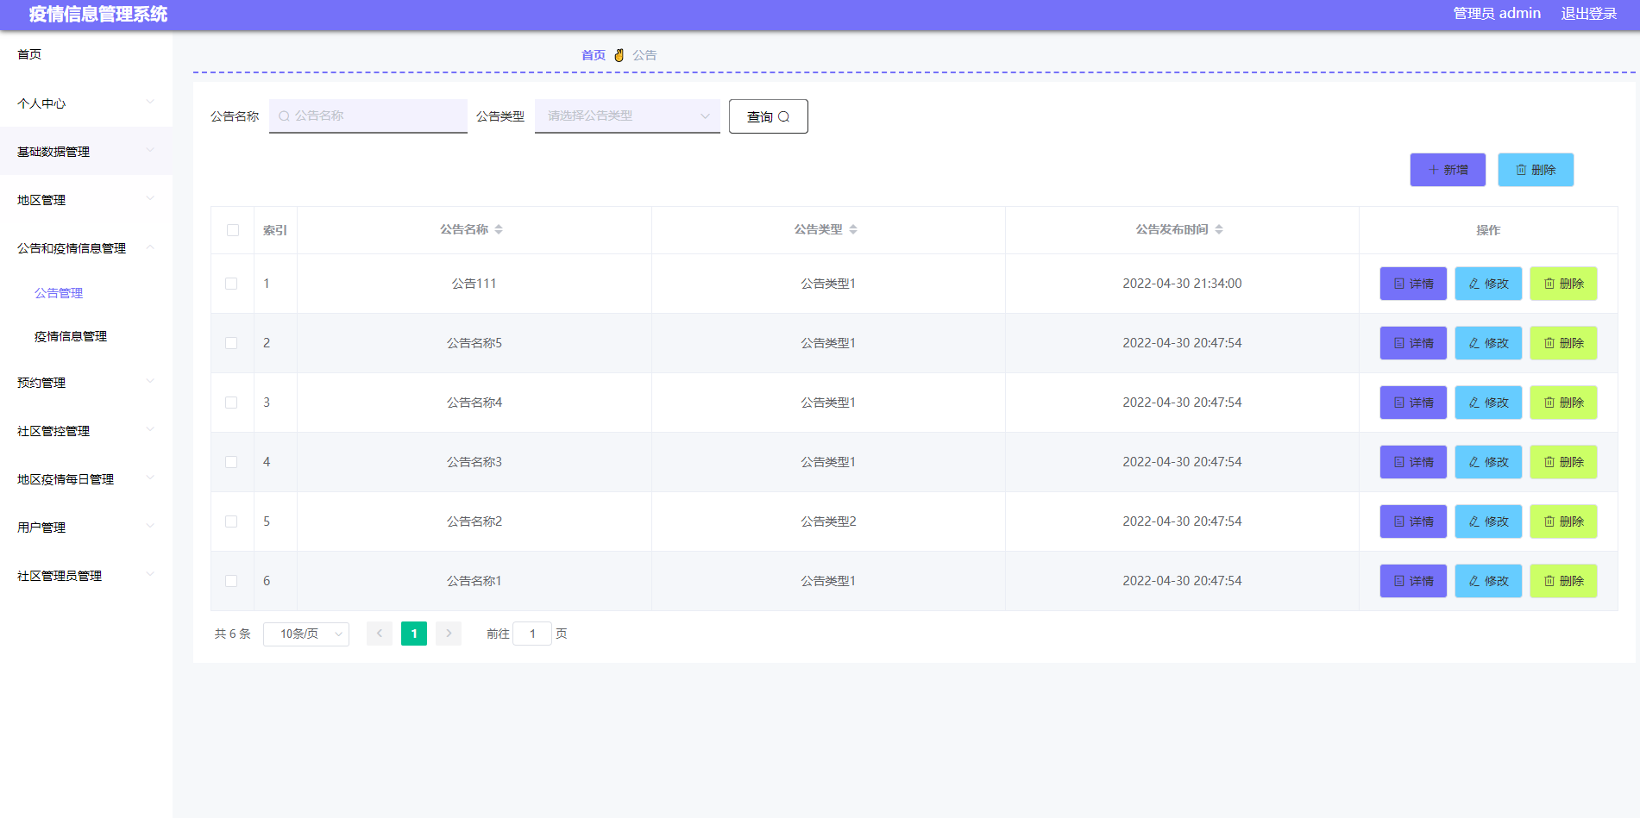Open the 疫情信息管理 sidebar menu item
Screen dimensions: 1640x818
70,336
